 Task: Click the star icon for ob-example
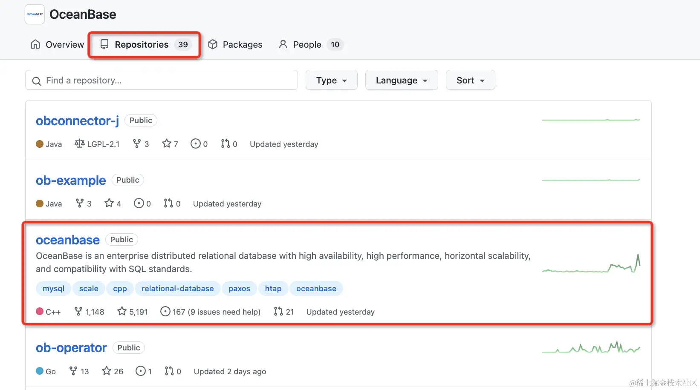109,204
